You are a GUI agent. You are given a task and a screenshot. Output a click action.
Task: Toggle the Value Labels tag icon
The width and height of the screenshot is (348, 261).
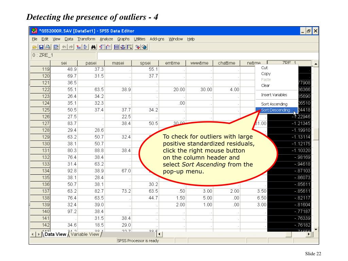(x=138, y=47)
